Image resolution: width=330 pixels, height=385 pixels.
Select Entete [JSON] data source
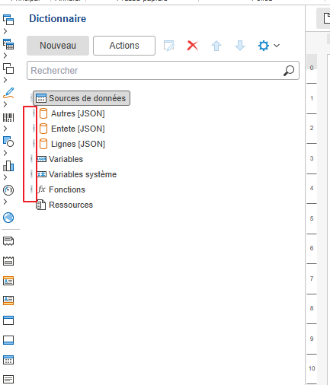click(72, 129)
